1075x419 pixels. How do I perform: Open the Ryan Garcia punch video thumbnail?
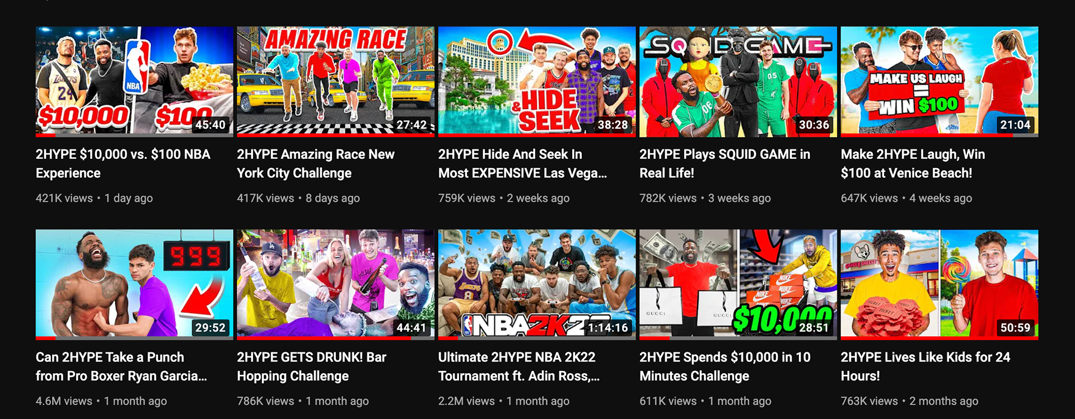coord(134,284)
